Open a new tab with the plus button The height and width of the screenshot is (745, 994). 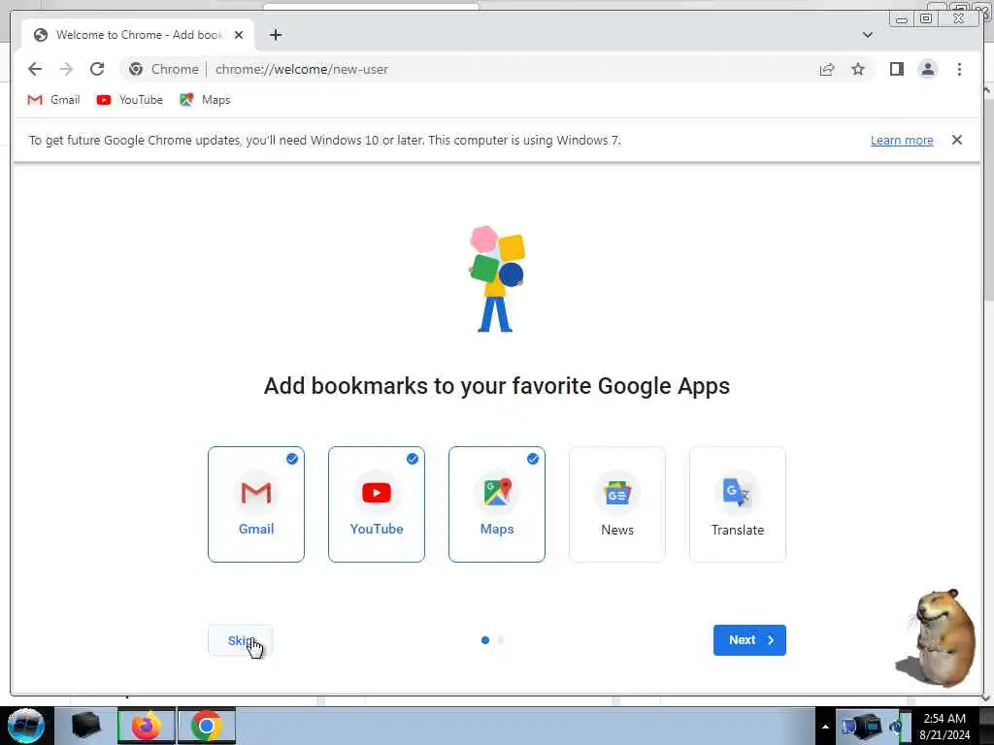(x=275, y=35)
